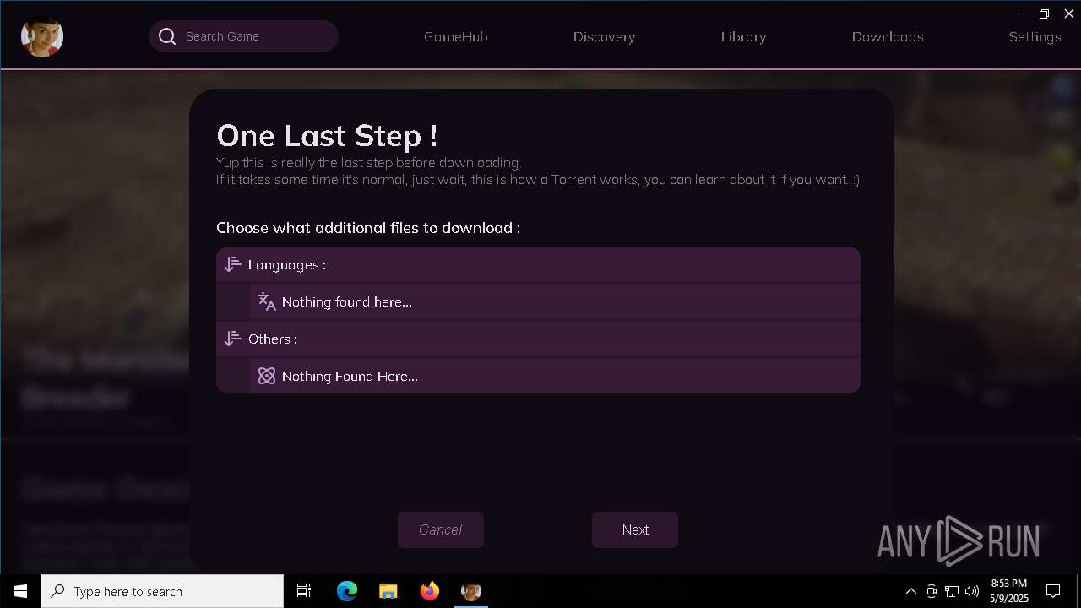The image size is (1081, 608).
Task: Click the taskbar search box
Action: pos(162,591)
